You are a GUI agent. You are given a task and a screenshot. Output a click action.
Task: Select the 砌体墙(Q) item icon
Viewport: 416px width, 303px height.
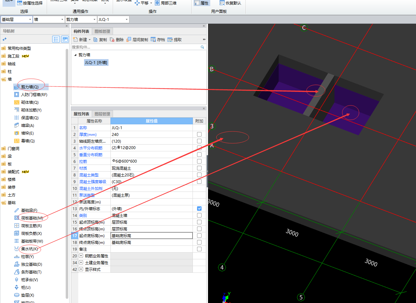pyautogui.click(x=17, y=102)
